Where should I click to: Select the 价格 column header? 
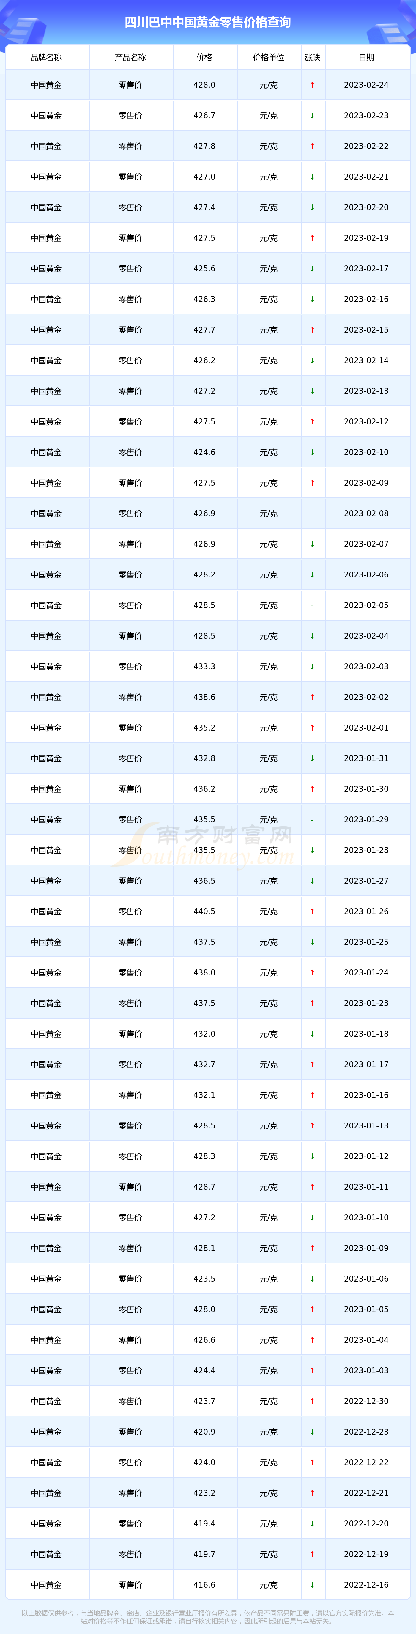tap(204, 57)
